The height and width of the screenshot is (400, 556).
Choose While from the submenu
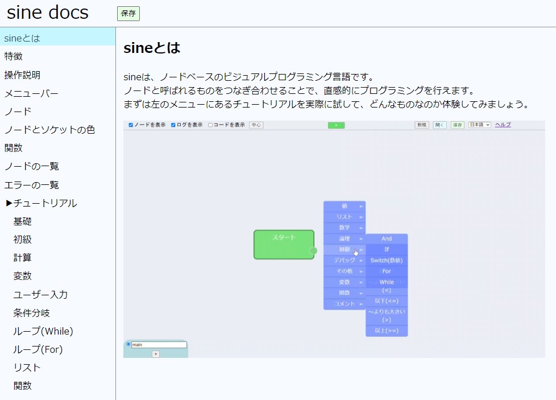click(x=387, y=282)
